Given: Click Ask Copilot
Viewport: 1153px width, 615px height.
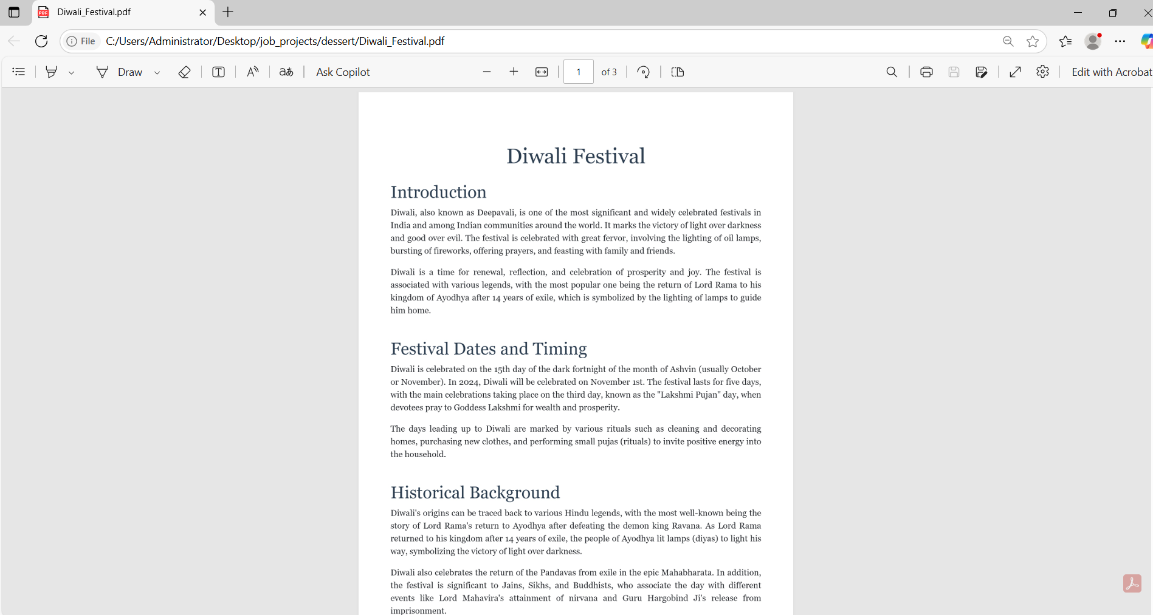Looking at the screenshot, I should (x=343, y=72).
